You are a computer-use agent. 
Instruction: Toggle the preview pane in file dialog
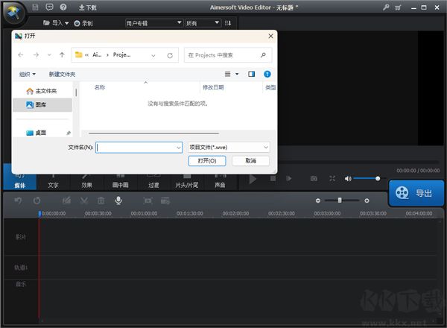tap(252, 74)
